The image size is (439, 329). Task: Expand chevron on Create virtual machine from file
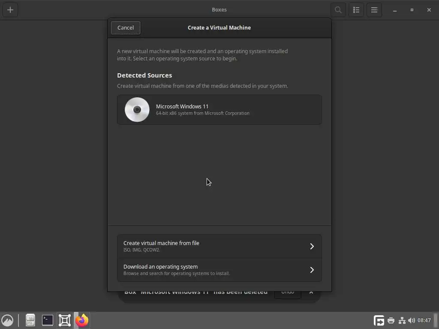(312, 246)
